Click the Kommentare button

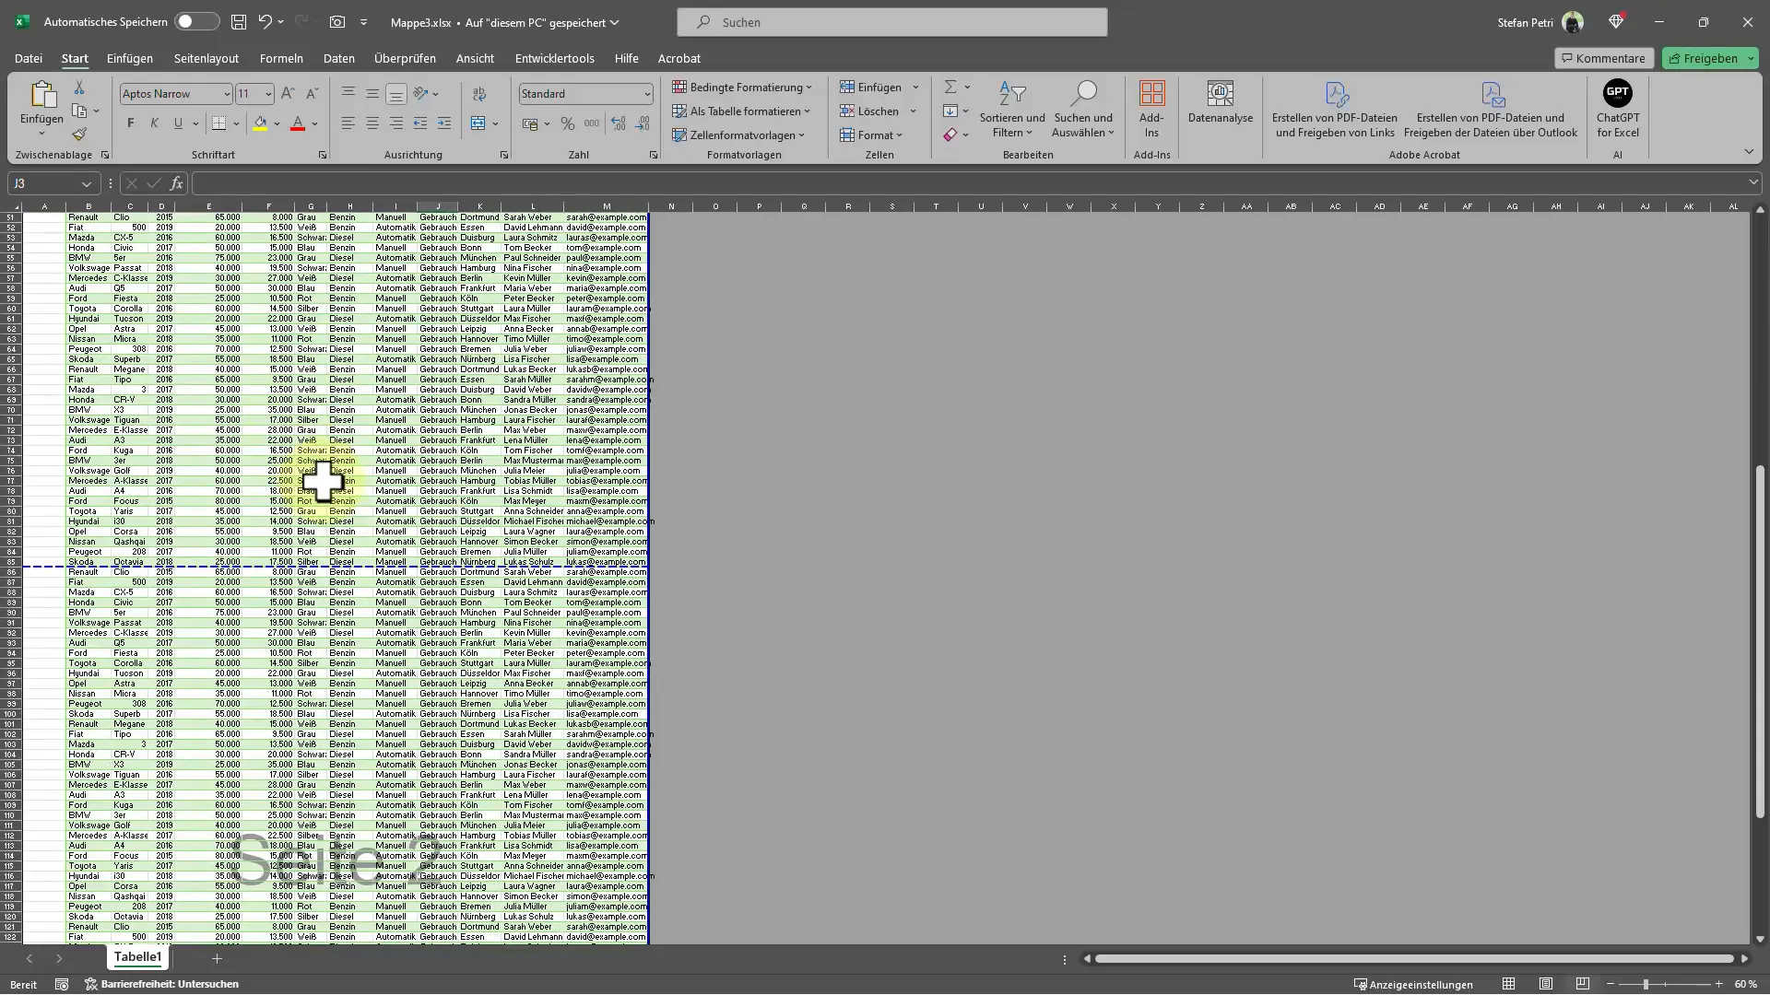(1601, 57)
